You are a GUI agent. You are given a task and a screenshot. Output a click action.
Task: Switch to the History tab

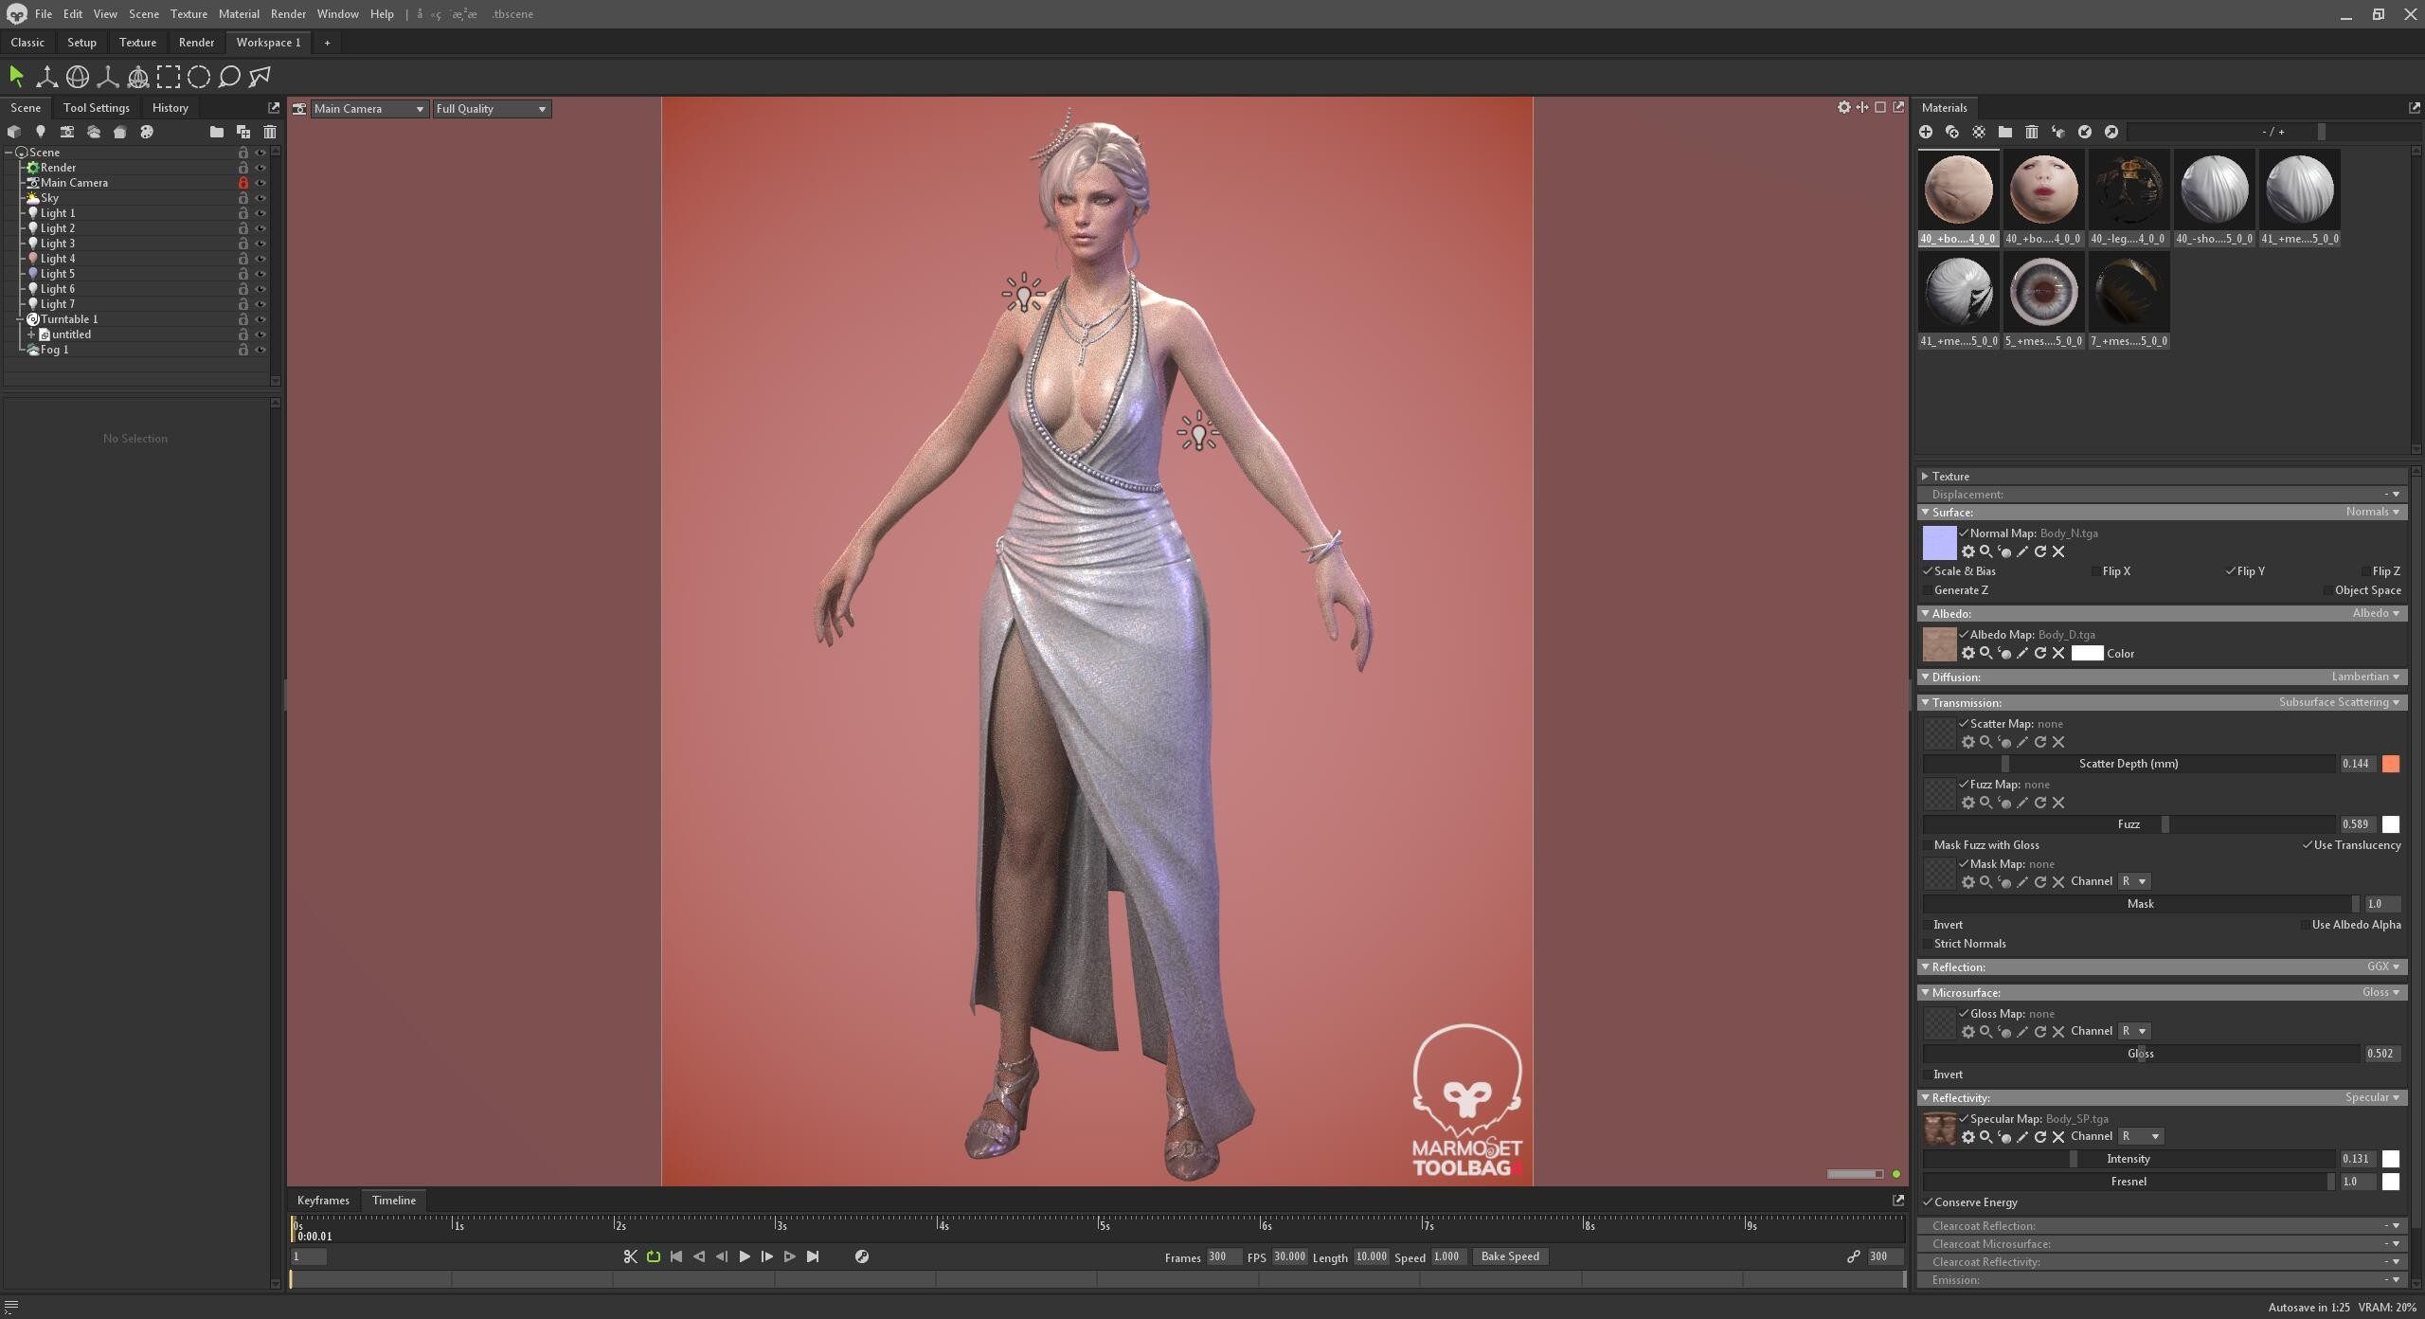pos(171,108)
